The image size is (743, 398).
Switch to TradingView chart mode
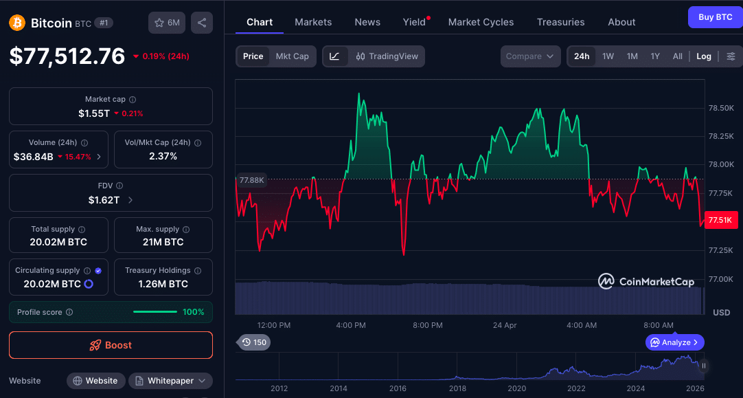point(387,56)
